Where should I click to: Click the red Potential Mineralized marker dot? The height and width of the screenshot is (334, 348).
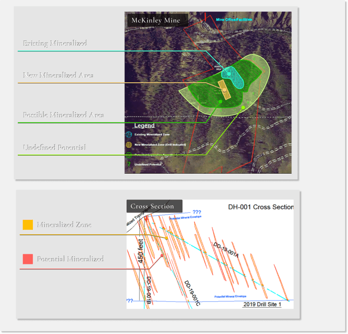pyautogui.click(x=161, y=255)
